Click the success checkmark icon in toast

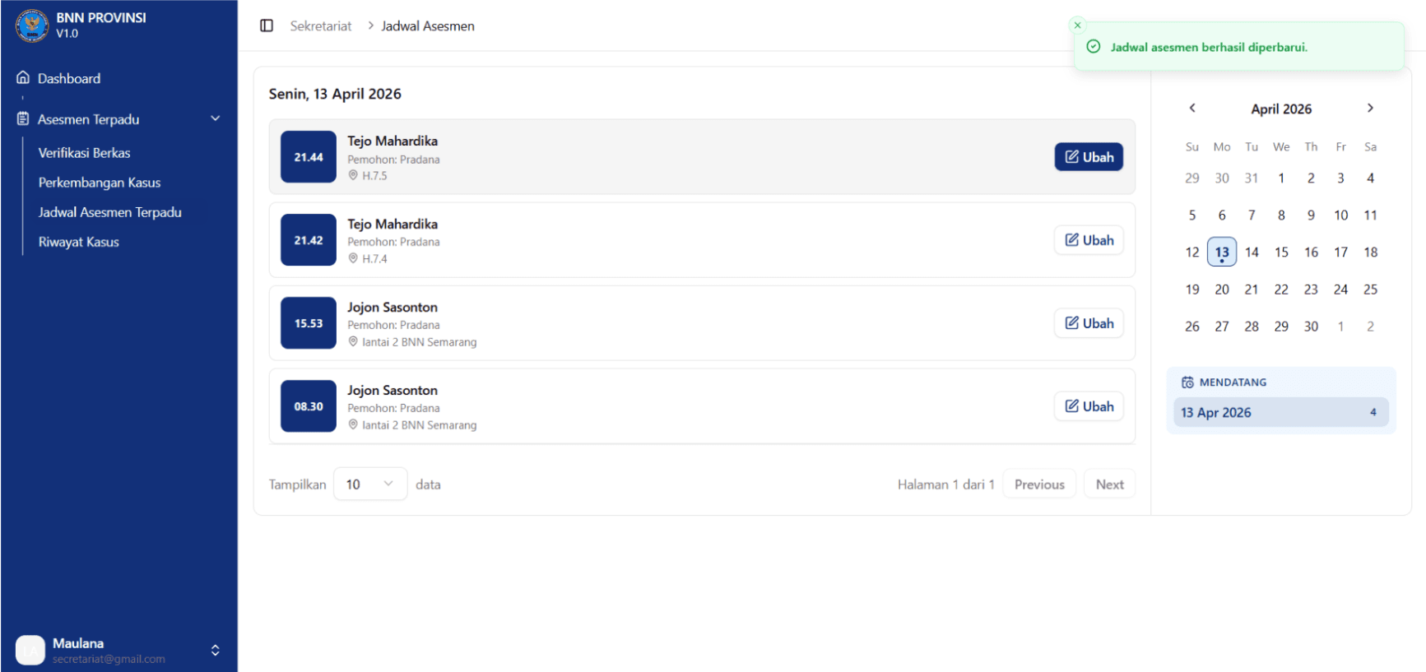1094,47
